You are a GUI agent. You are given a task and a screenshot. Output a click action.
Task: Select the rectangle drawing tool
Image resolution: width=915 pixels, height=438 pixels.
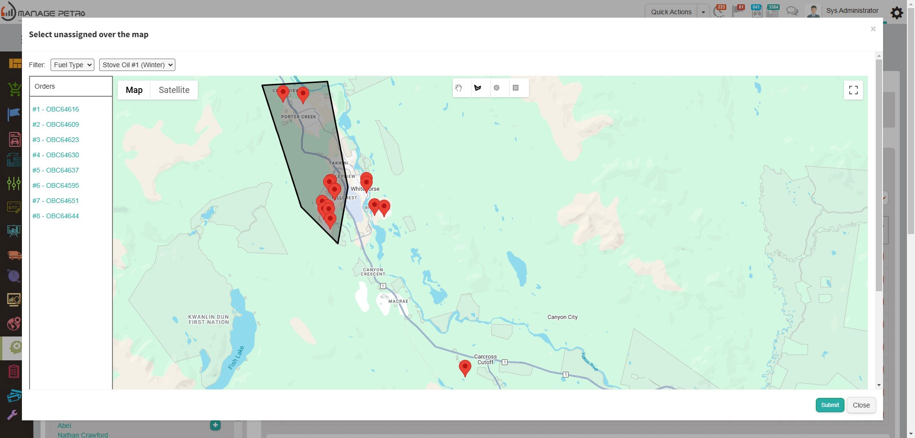(516, 88)
